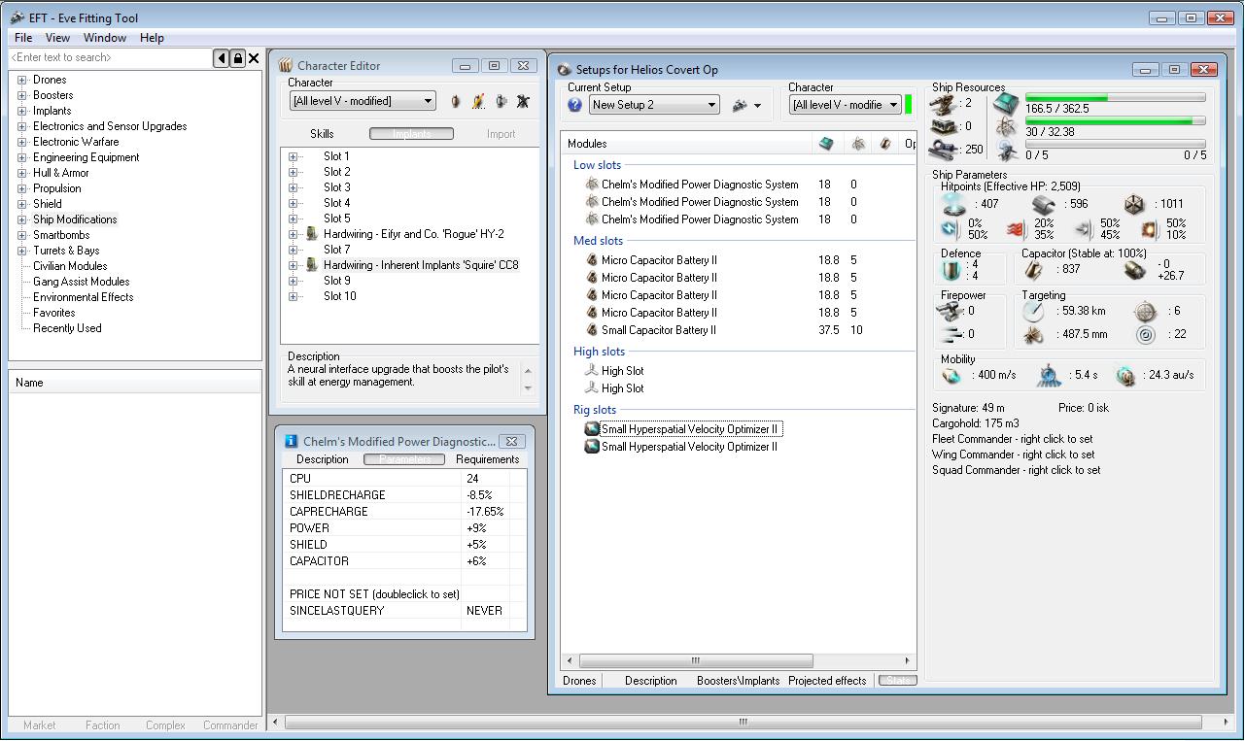Click the scan resolution icon showing 487.5 mm
The image size is (1245, 741).
(1033, 334)
